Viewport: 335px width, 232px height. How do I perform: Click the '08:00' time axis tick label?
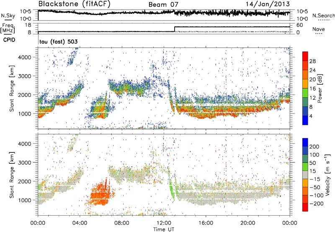[x=122, y=223]
